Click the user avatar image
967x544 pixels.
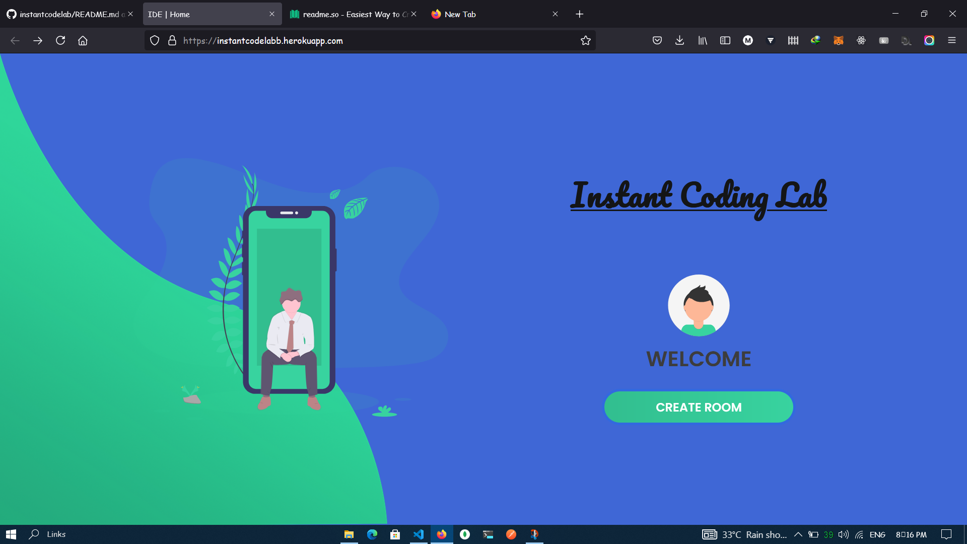tap(698, 305)
